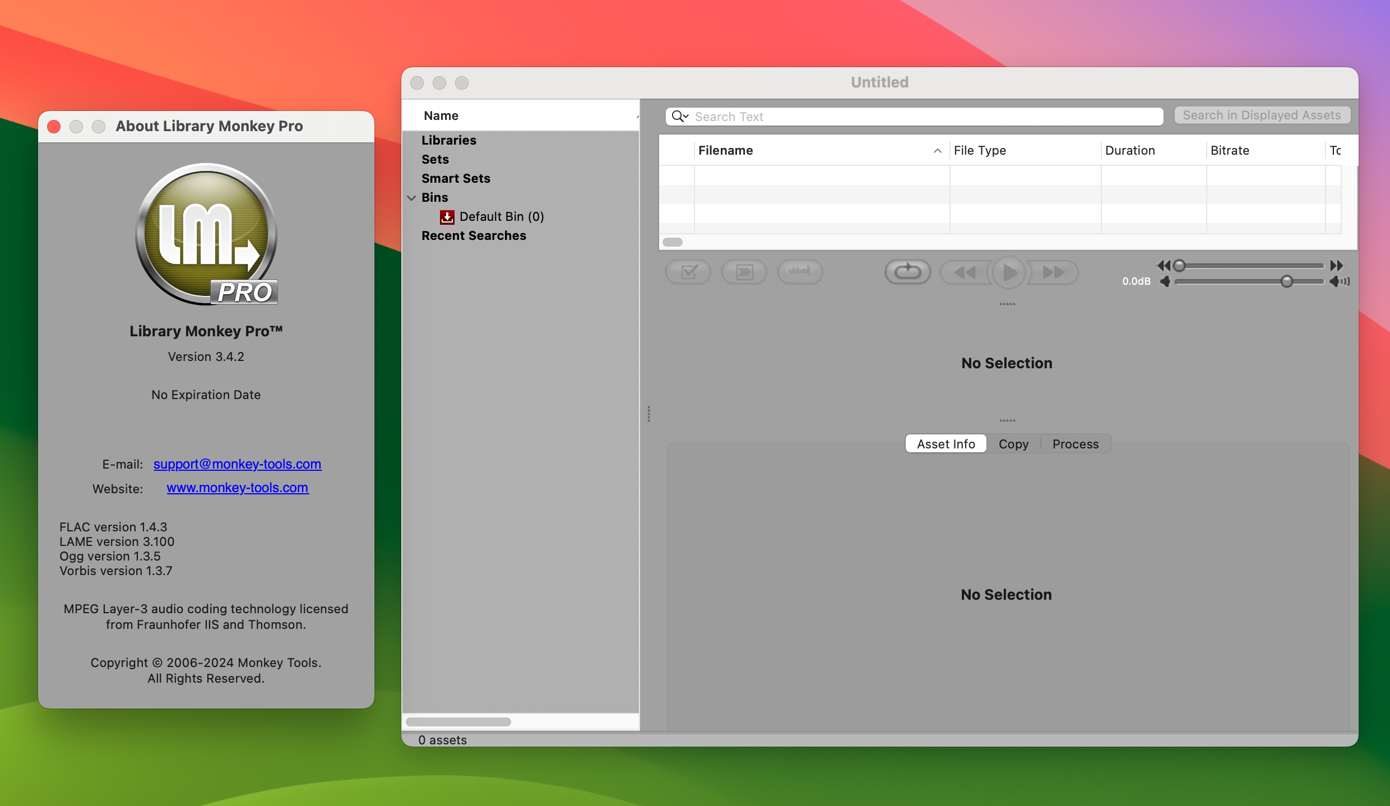
Task: Click the checkmark verify button
Action: [688, 272]
